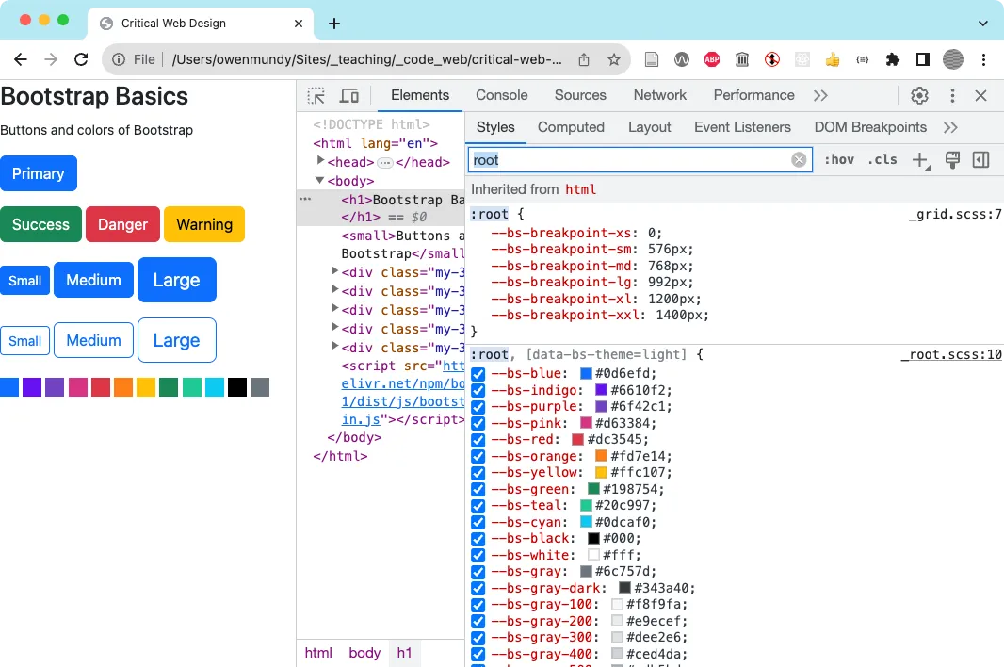Toggle the Styles sidebar pane icon
Image resolution: width=1004 pixels, height=667 pixels.
click(980, 159)
